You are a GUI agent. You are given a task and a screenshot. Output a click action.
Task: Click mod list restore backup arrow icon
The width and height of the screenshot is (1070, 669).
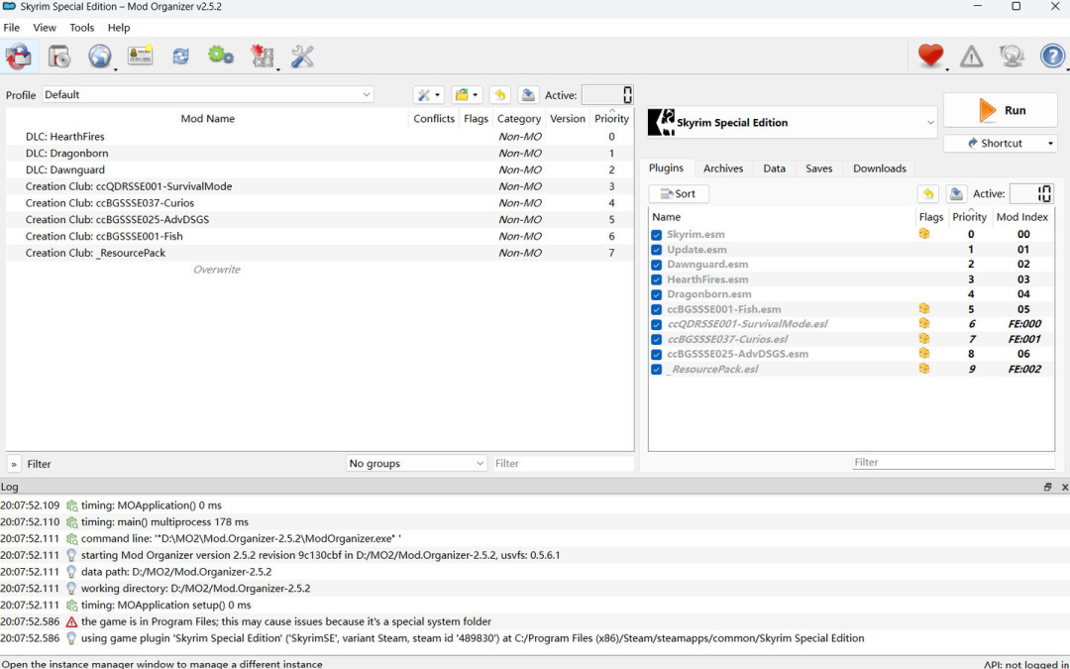(x=500, y=95)
